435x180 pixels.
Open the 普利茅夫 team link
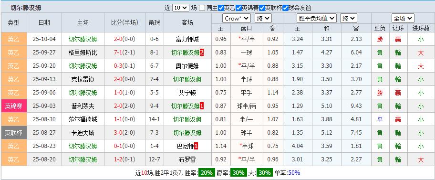83,106
